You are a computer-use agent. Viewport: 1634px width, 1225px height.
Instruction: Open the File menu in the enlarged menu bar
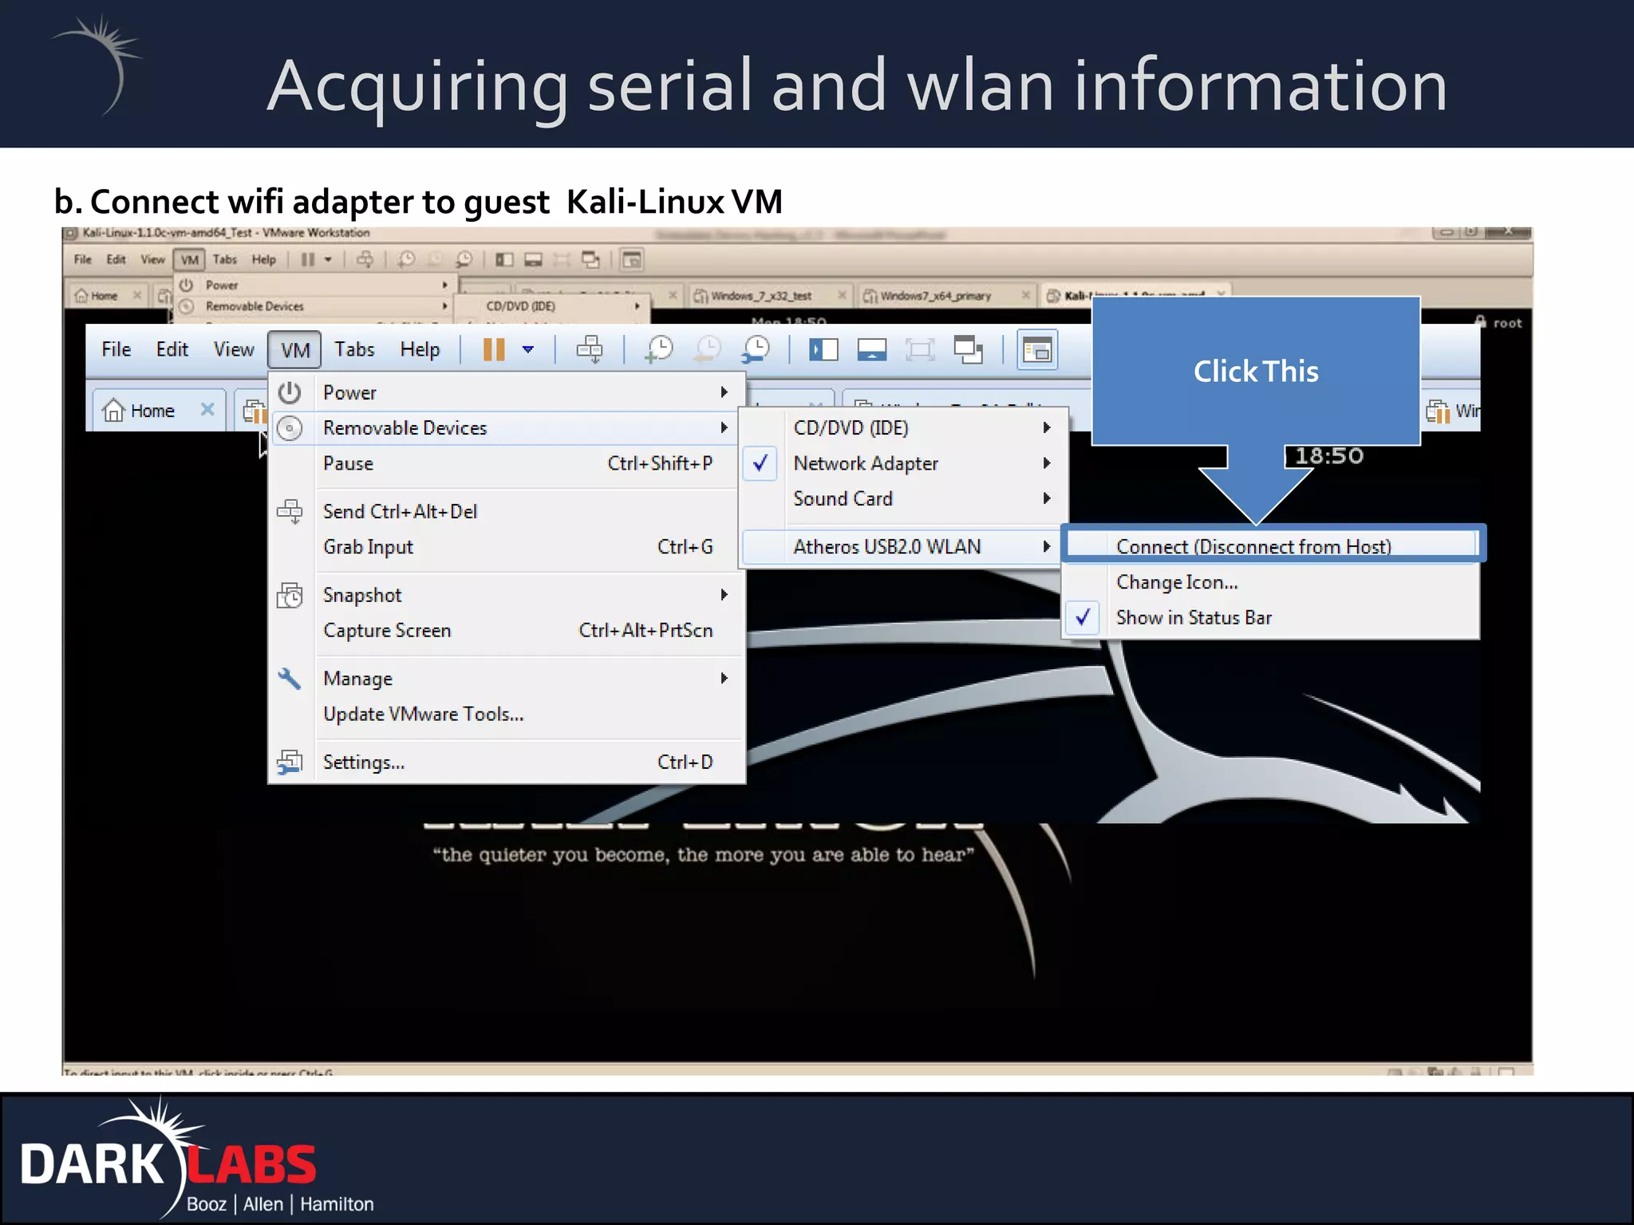(116, 349)
